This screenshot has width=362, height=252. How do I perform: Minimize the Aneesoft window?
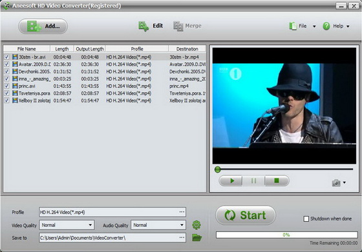click(341, 6)
